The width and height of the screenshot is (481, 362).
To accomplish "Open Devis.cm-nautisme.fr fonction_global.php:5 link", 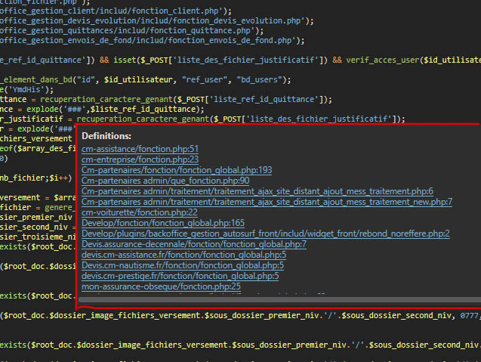I will click(183, 265).
